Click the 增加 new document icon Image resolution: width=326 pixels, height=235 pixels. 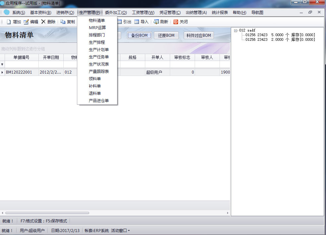point(9,22)
